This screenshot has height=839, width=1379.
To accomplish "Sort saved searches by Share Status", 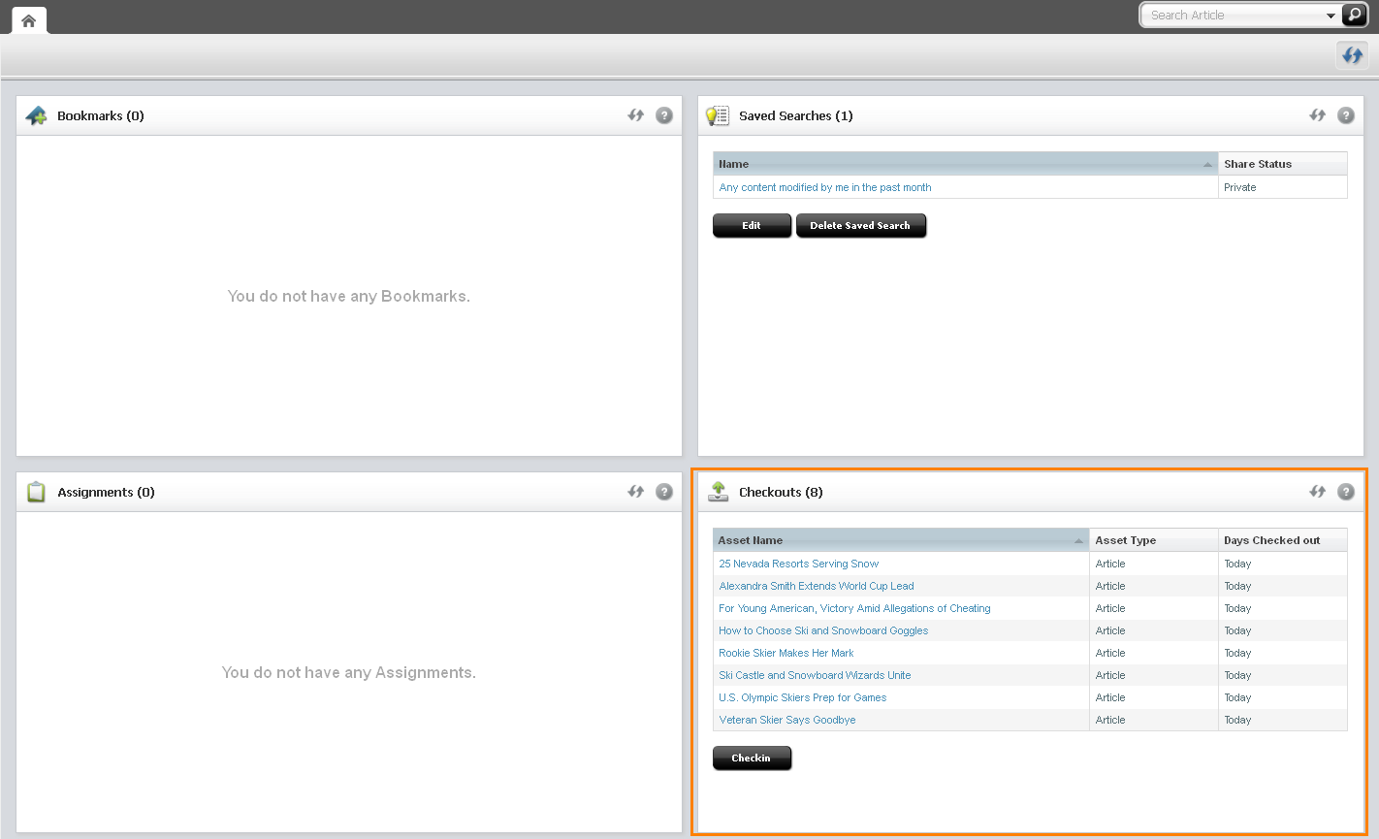I will 1283,164.
